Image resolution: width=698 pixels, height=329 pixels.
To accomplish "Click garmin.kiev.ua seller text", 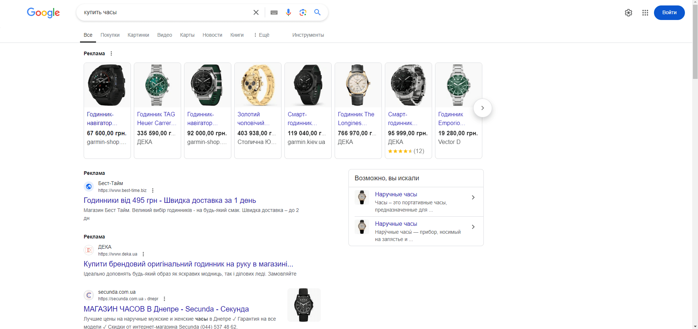I will pos(306,142).
